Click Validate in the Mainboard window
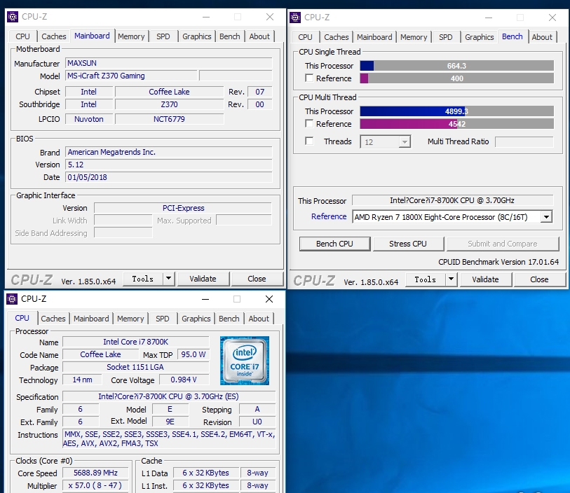The height and width of the screenshot is (493, 570). click(x=203, y=279)
